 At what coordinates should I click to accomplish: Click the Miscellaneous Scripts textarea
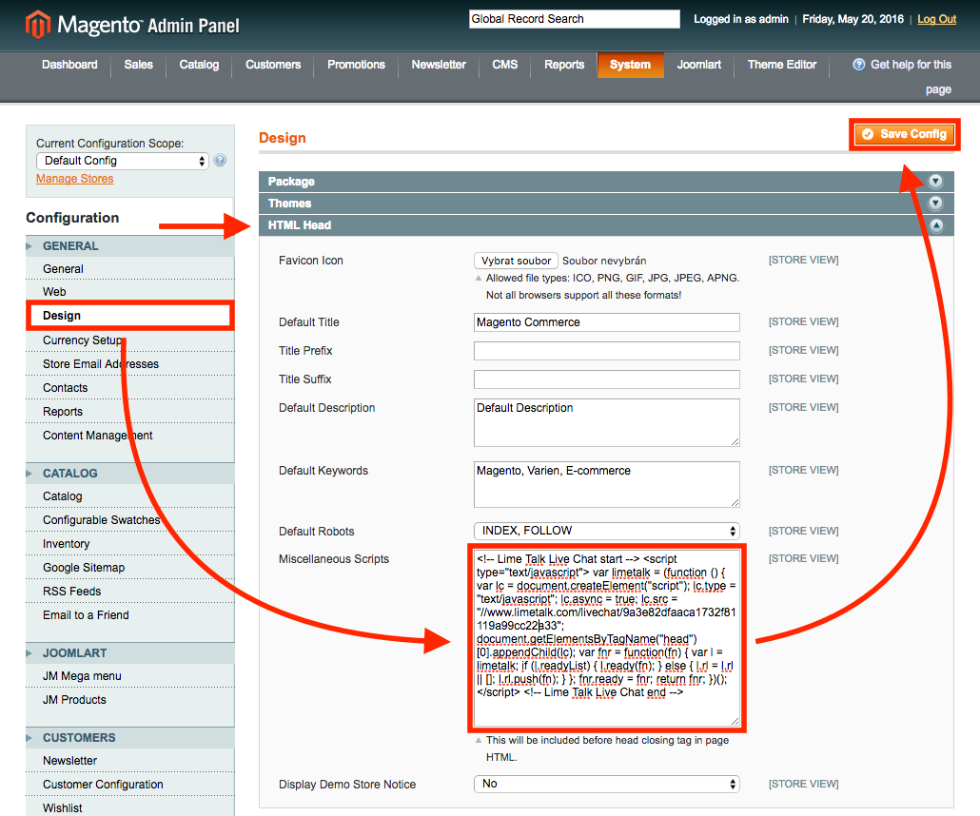click(x=606, y=638)
